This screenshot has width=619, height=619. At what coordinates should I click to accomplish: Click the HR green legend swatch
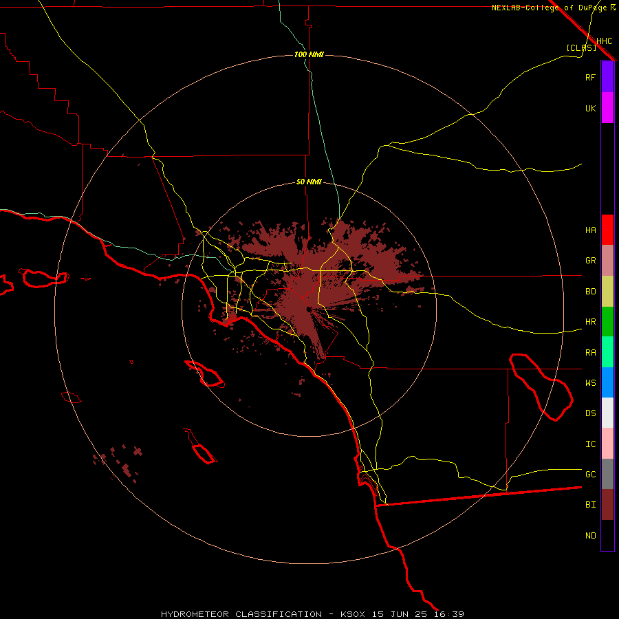point(607,322)
